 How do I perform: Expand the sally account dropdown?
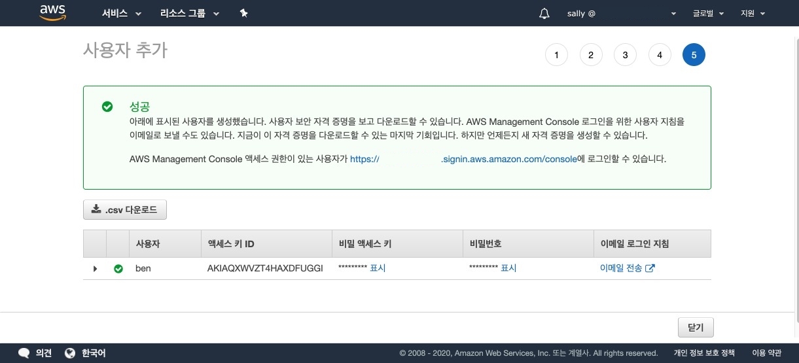tap(620, 13)
